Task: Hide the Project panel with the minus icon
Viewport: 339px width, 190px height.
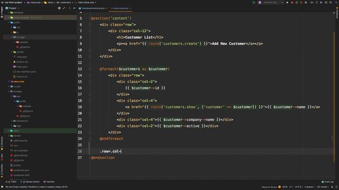Action: (x=74, y=8)
